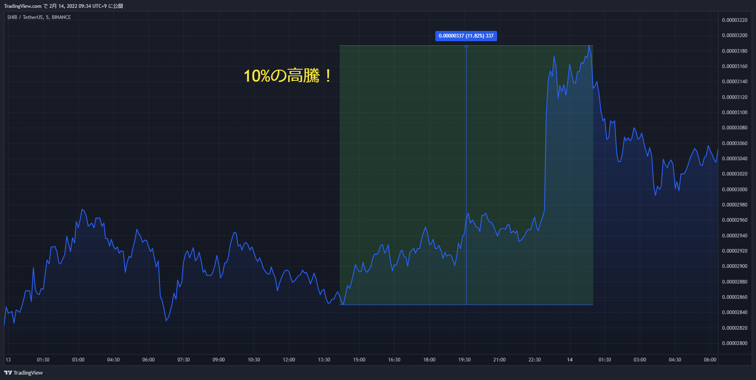The width and height of the screenshot is (756, 380).
Task: Click the 15:00 time axis label
Action: tap(359, 360)
